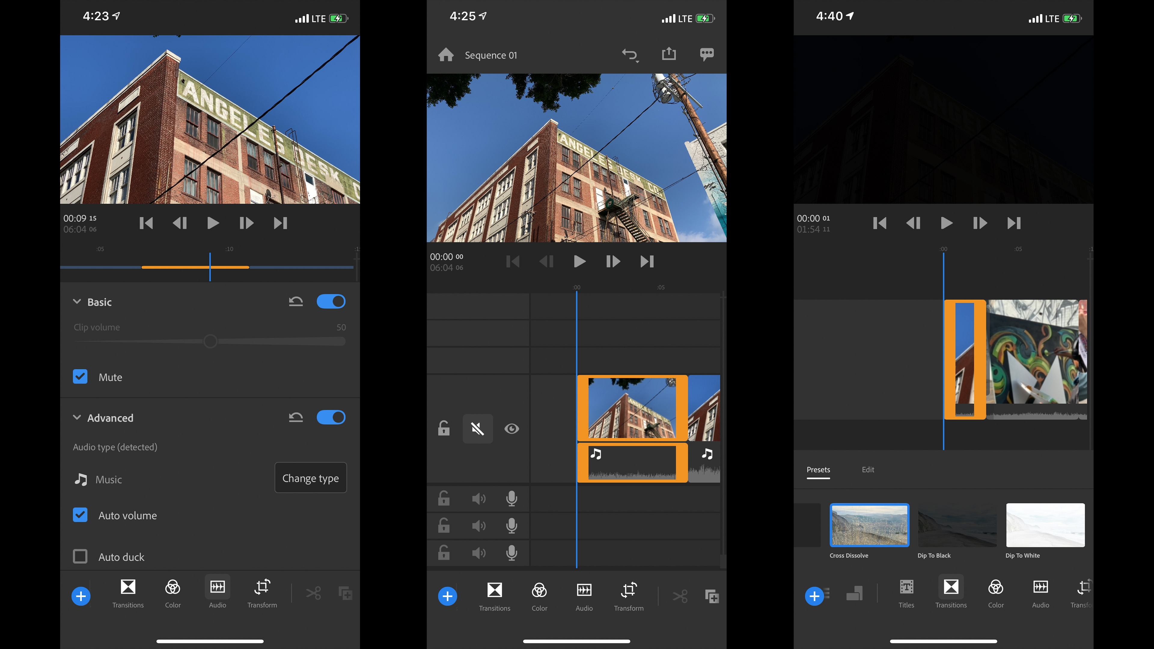Switch to the Edit tab

click(868, 469)
